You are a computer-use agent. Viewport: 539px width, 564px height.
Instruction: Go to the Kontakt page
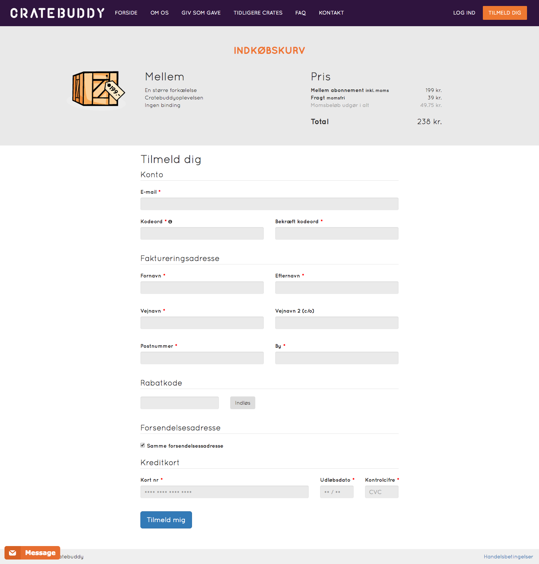(x=331, y=13)
